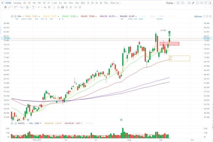Select the crosshair move tool
Image resolution: width=213 pixels, height=142 pixels.
(6, 7)
